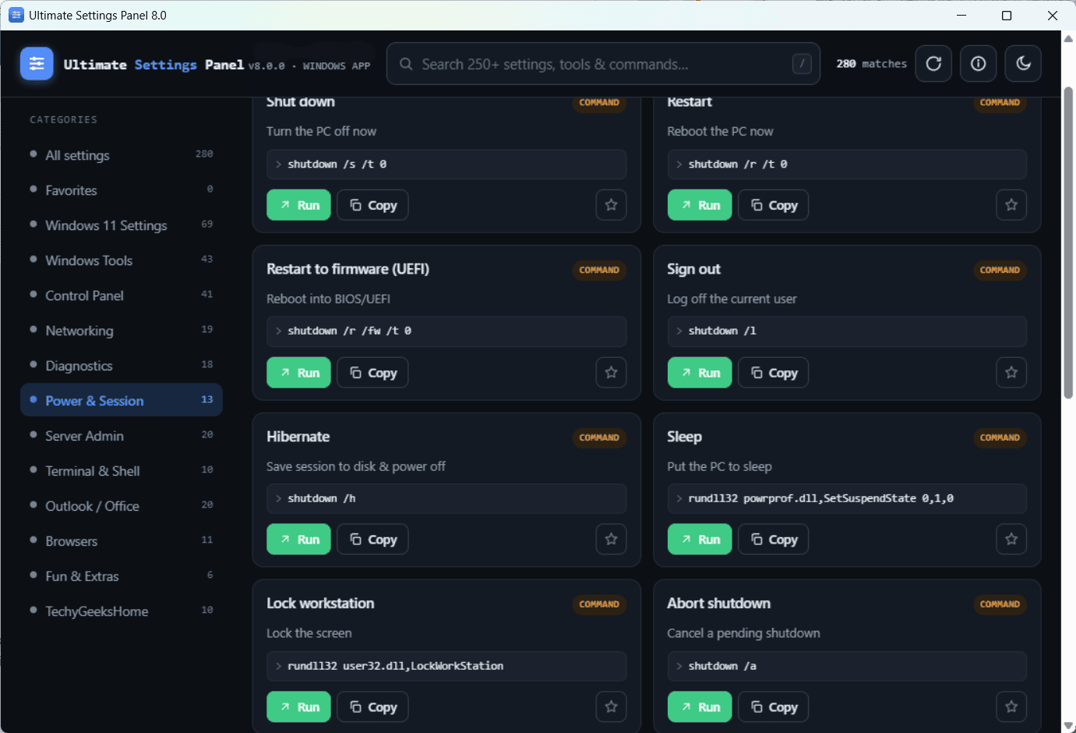Open Server Admin category
Viewport: 1076px width, 733px height.
click(x=122, y=436)
